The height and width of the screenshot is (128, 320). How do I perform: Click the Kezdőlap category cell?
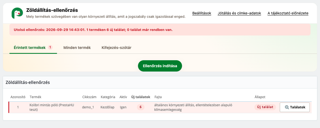[x=108, y=107]
